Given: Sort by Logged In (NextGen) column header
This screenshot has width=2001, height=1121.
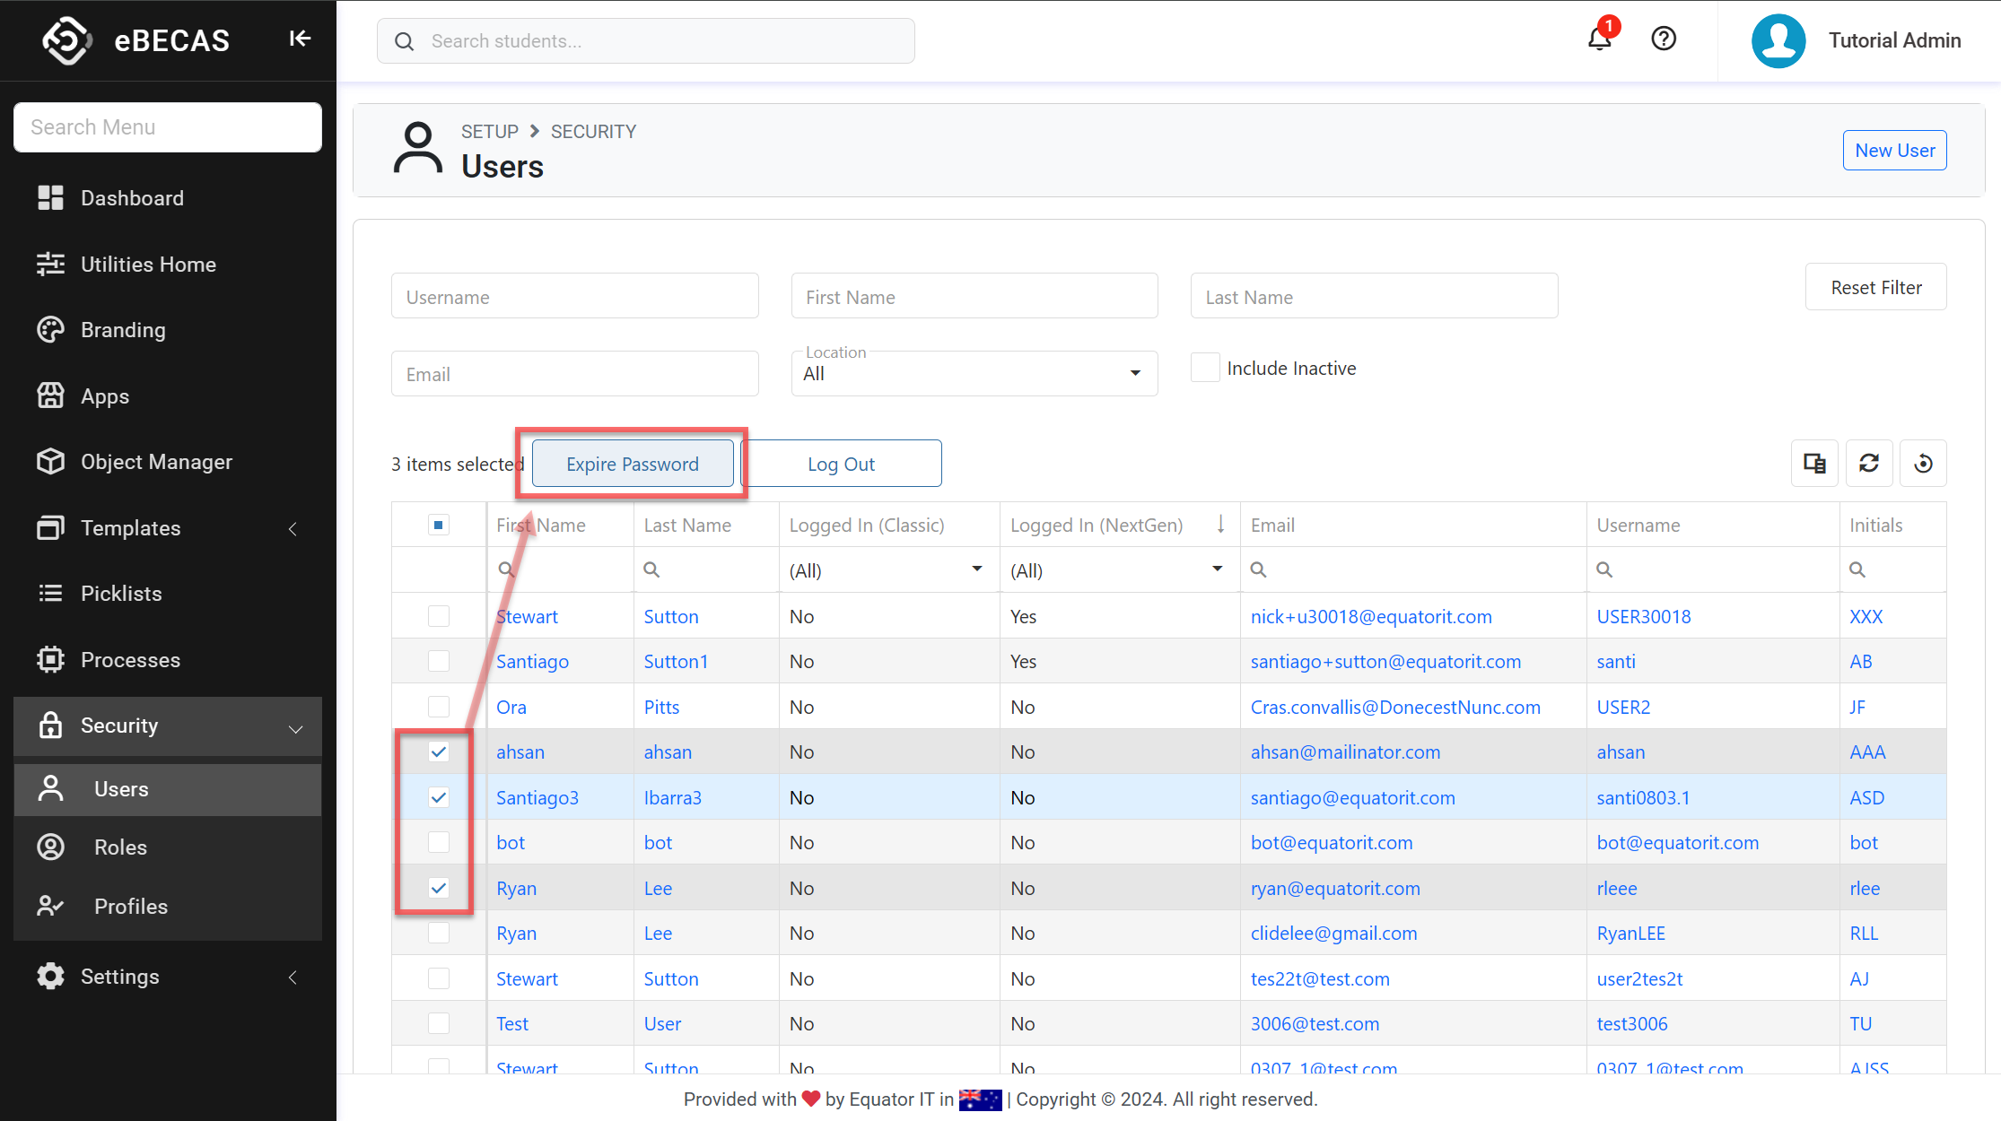Looking at the screenshot, I should [x=1097, y=526].
